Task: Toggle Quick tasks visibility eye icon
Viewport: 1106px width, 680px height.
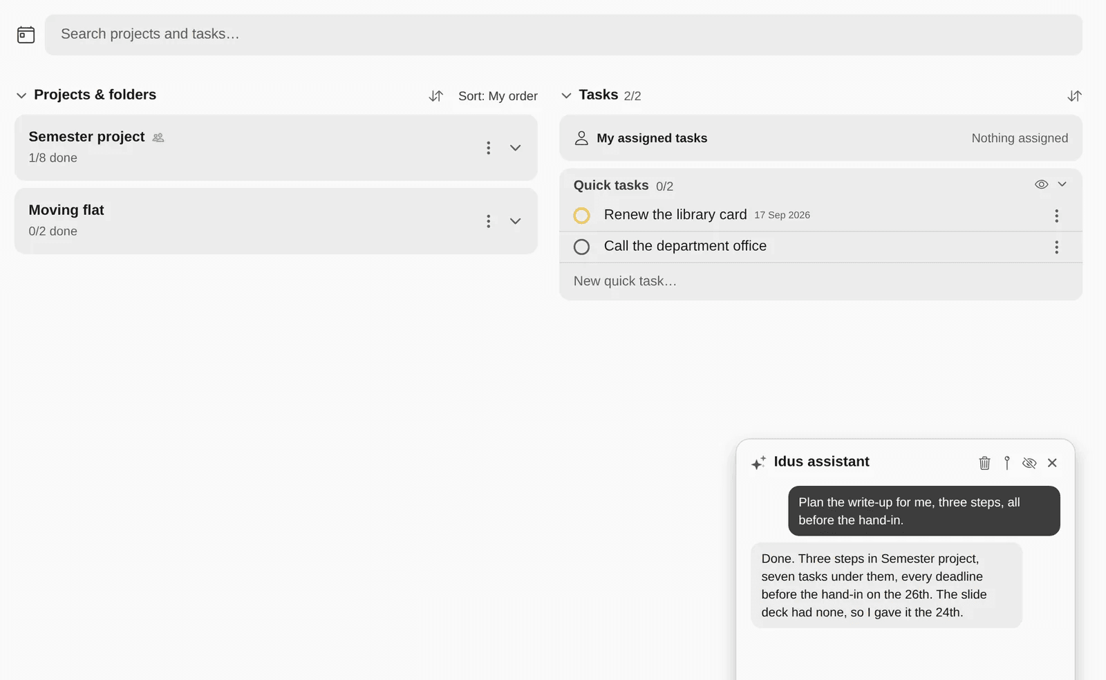Action: [x=1041, y=185]
